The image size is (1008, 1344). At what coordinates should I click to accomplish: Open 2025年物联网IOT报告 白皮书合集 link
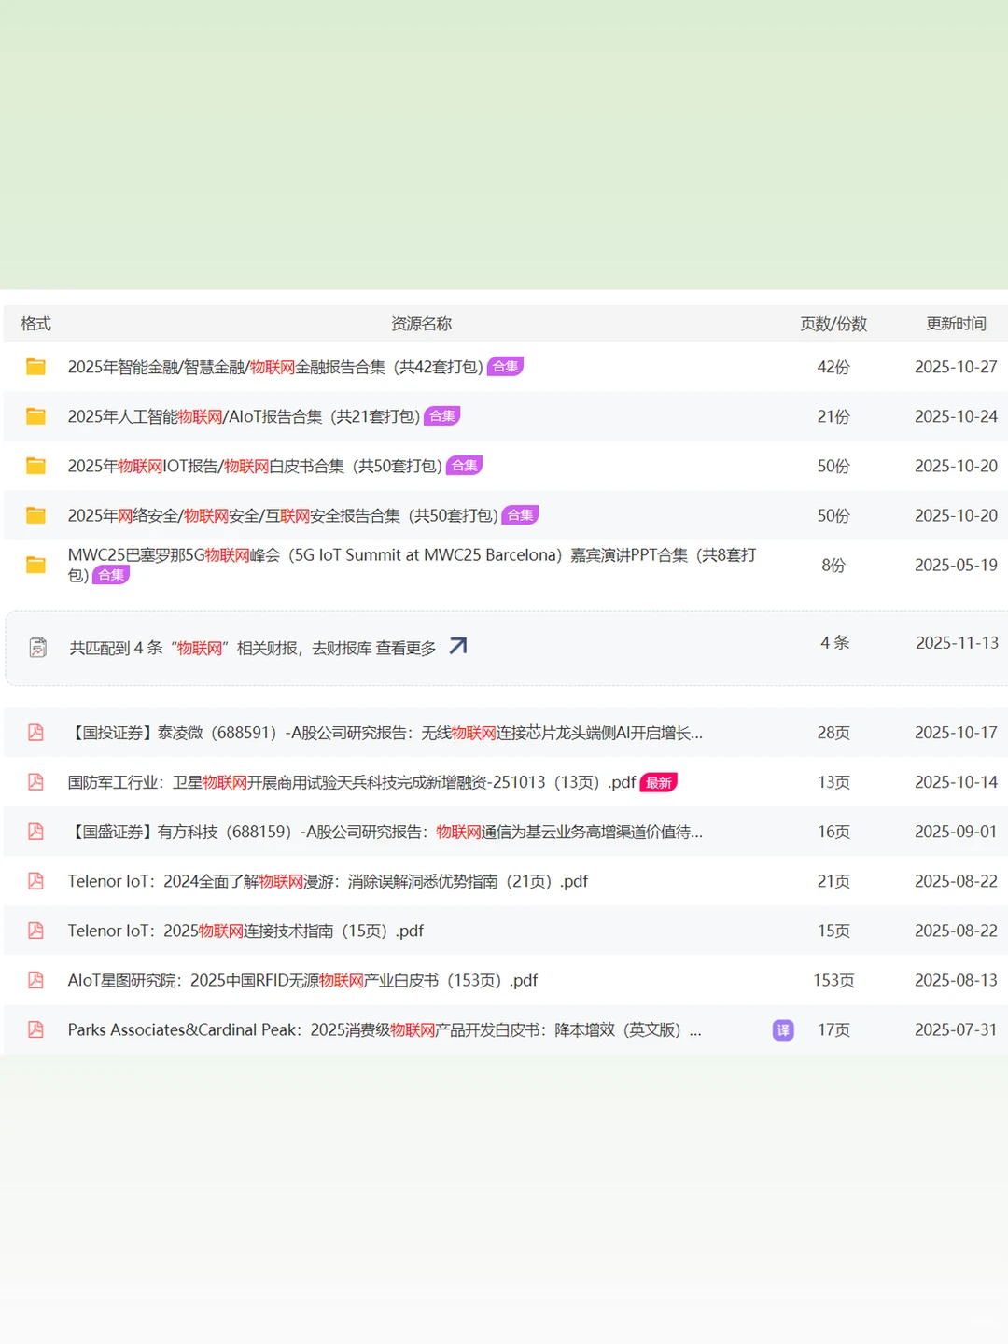[x=255, y=466]
